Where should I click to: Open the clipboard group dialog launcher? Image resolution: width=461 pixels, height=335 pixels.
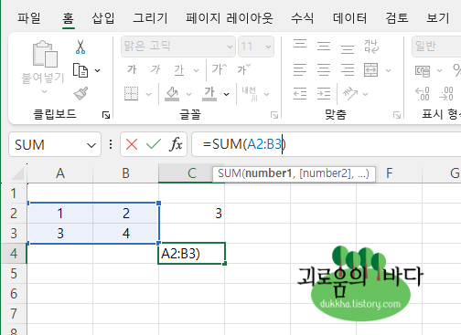[106, 115]
